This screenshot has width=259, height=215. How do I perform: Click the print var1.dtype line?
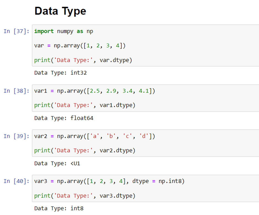[x=85, y=105]
